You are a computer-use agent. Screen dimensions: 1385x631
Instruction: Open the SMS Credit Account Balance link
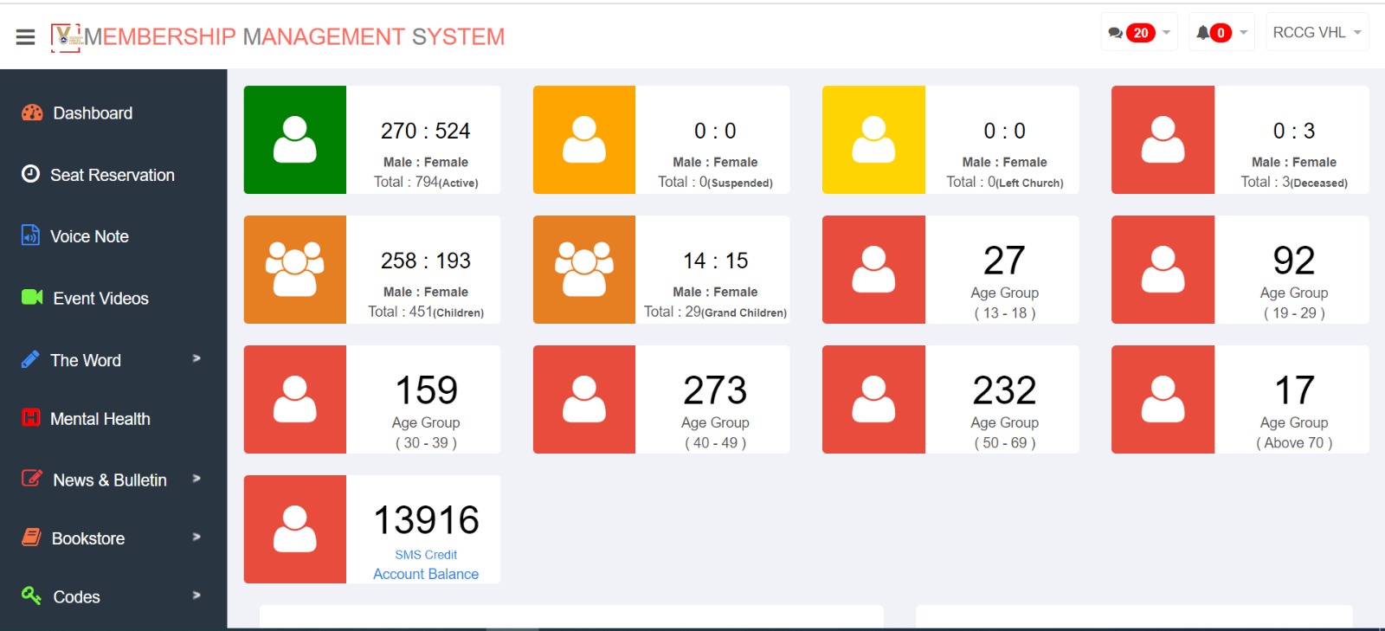point(425,564)
